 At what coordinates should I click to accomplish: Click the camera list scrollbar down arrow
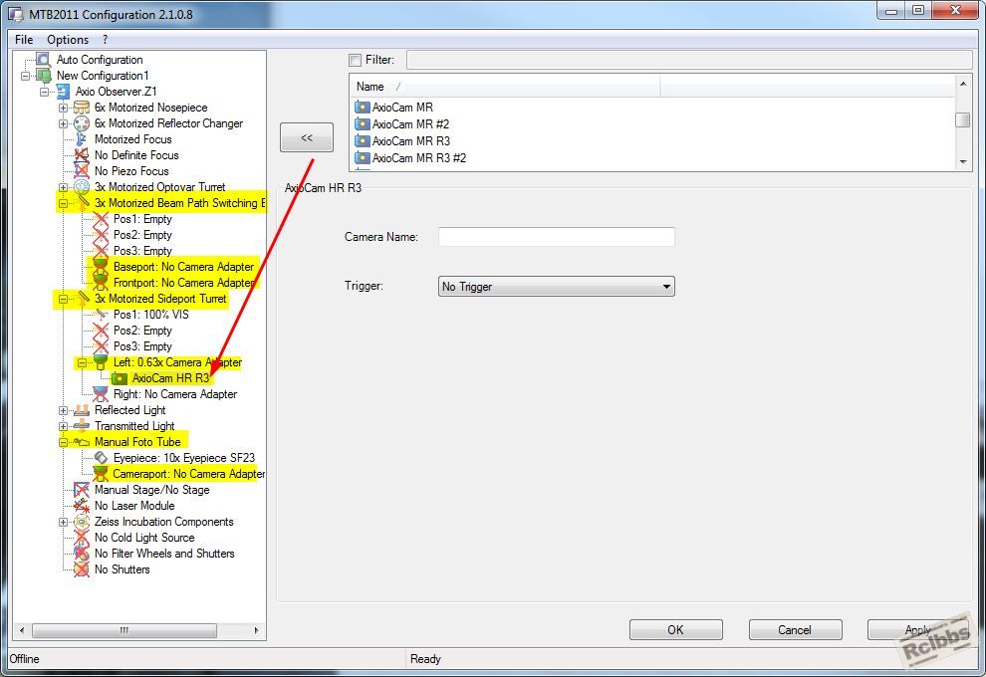point(963,161)
